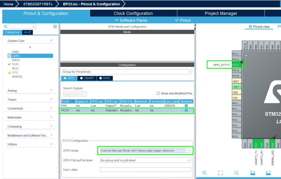
Task: Open the Project Manager tab
Action: (221, 13)
